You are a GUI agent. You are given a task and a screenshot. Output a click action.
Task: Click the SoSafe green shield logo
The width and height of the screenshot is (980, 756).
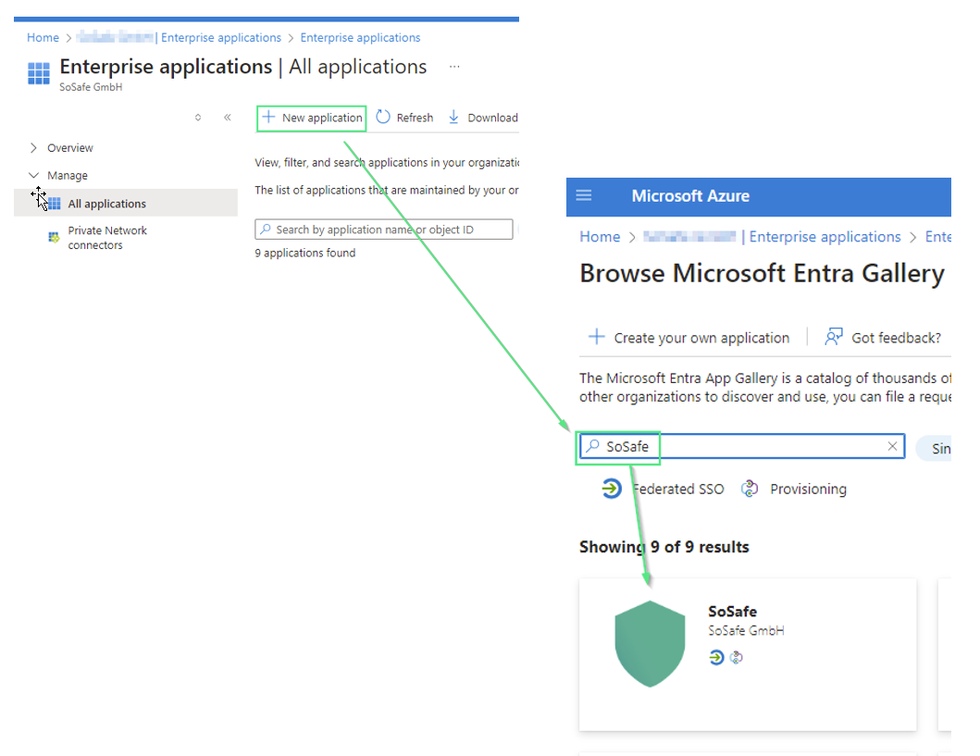(650, 643)
